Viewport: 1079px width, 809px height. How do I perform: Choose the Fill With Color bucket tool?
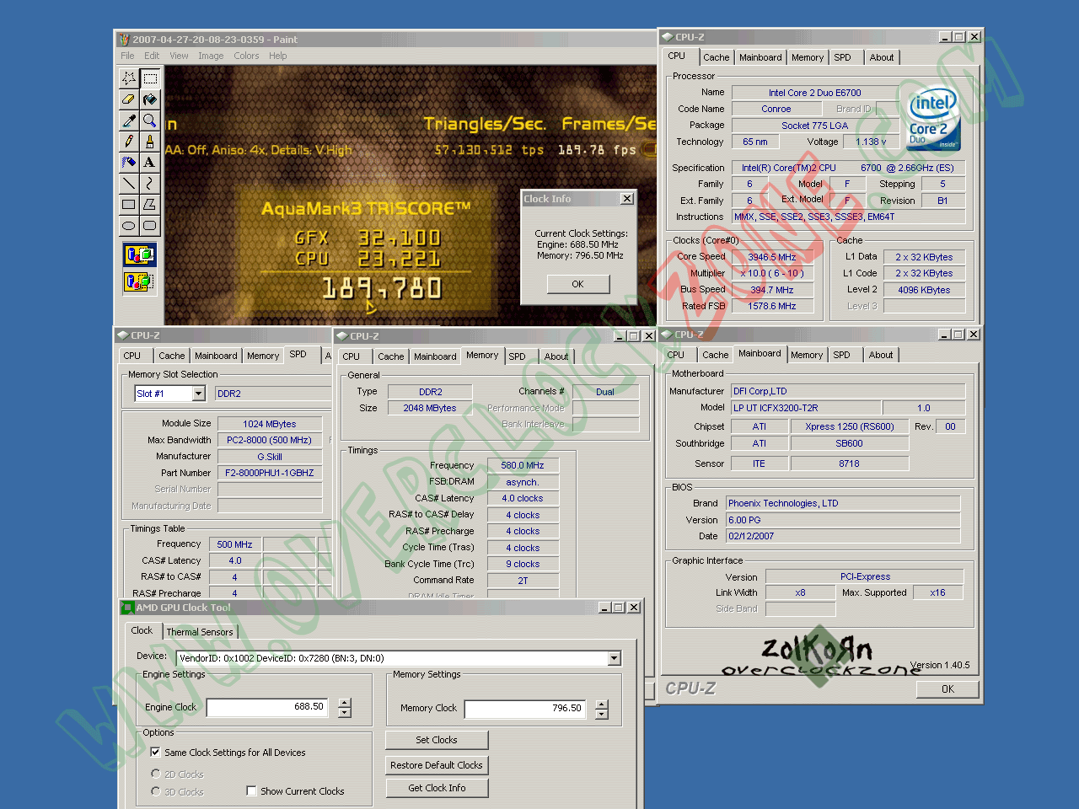click(x=150, y=99)
